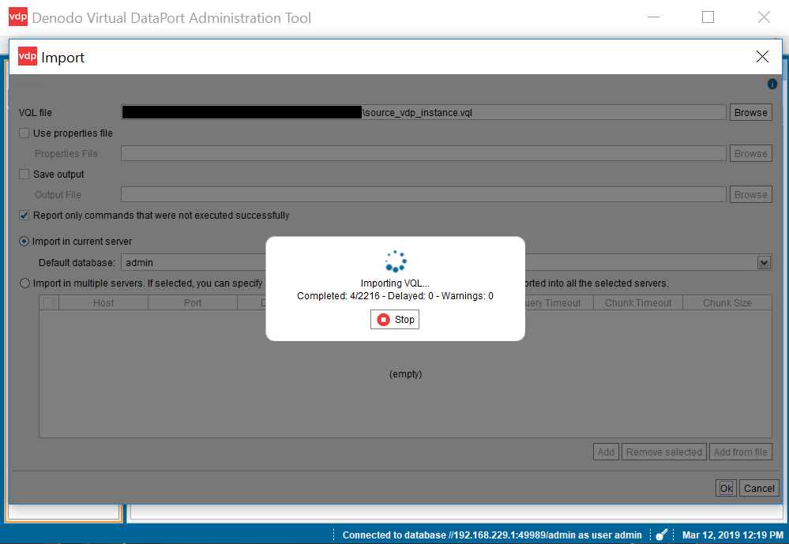Click the Completed 4/2216 progress text
Image resolution: width=789 pixels, height=544 pixels.
(395, 296)
